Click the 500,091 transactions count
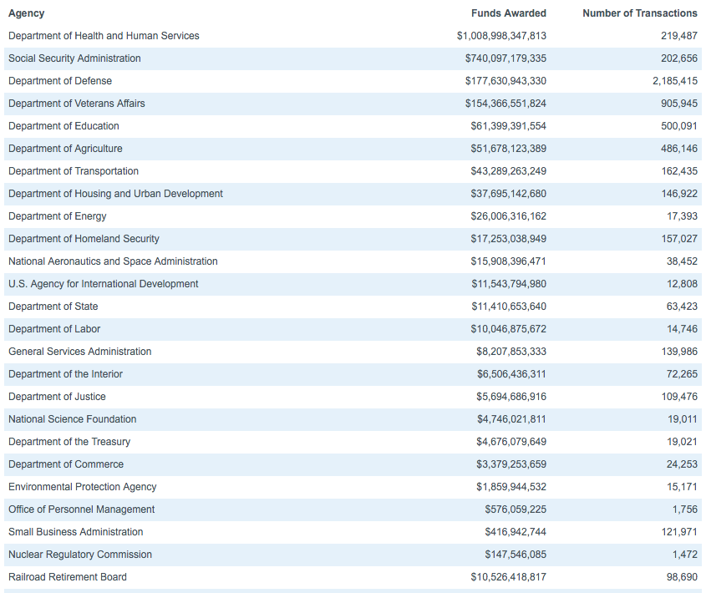Viewport: 706px width, 593px height. (679, 126)
